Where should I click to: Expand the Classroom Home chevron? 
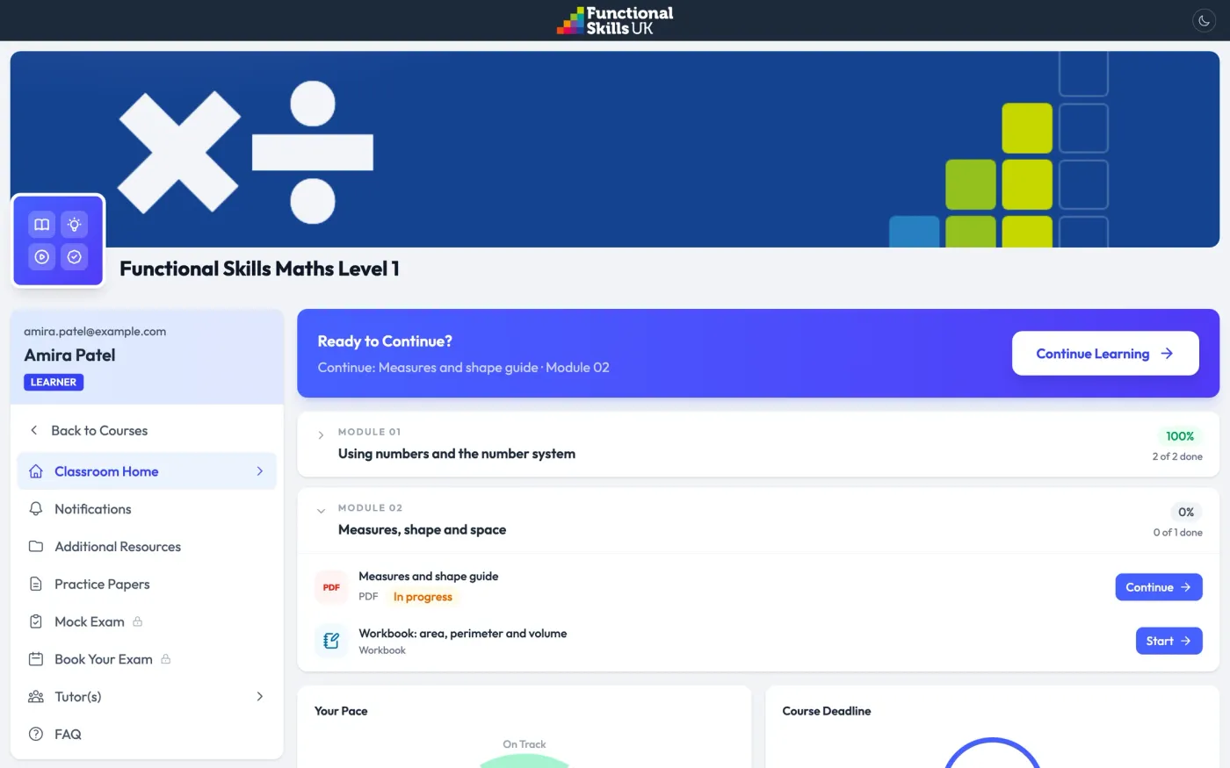click(260, 471)
